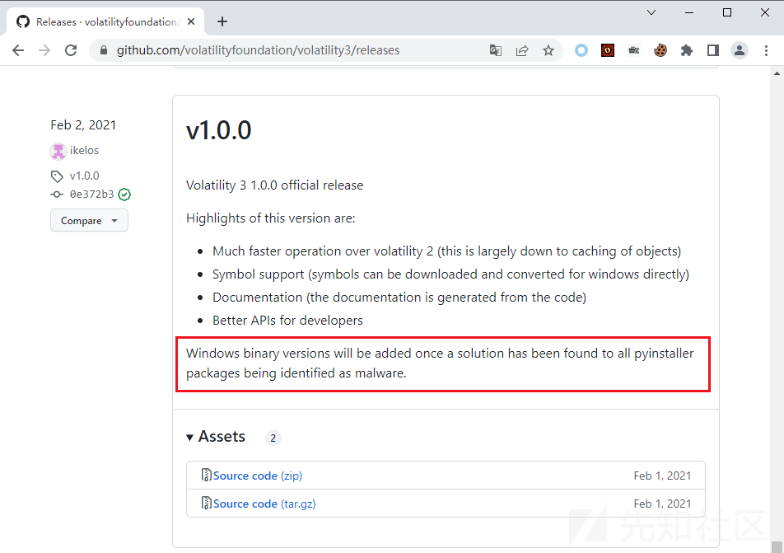This screenshot has width=784, height=553.
Task: Open the chevron dropdown near window controls
Action: pyautogui.click(x=651, y=12)
